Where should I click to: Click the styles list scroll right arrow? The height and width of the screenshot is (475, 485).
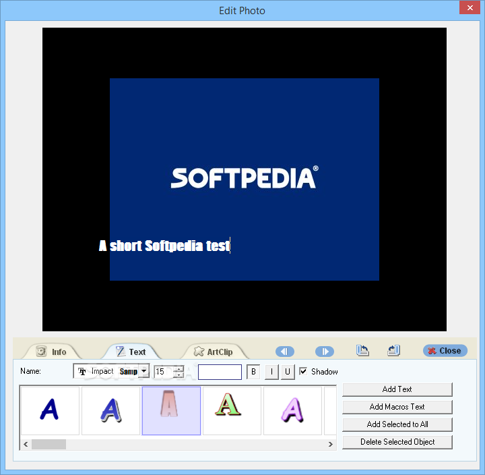tap(331, 445)
